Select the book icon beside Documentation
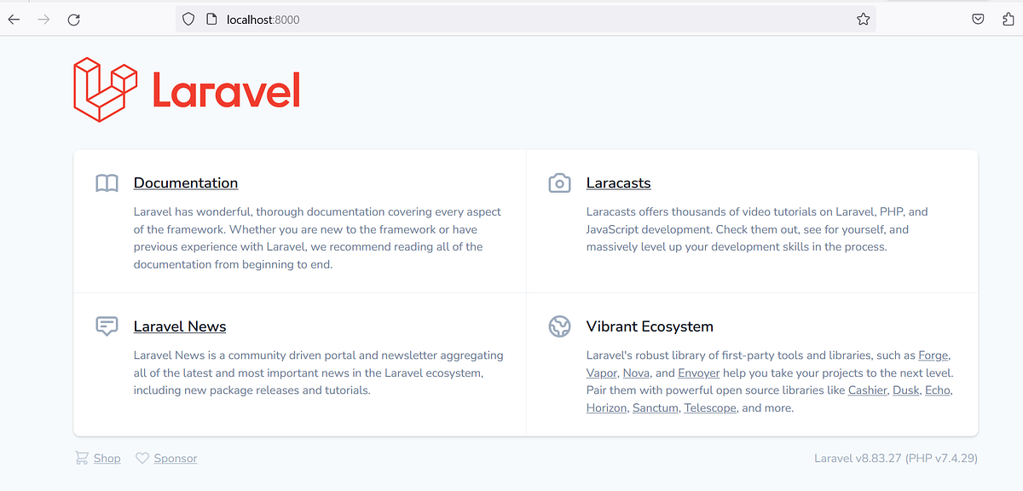 tap(107, 182)
